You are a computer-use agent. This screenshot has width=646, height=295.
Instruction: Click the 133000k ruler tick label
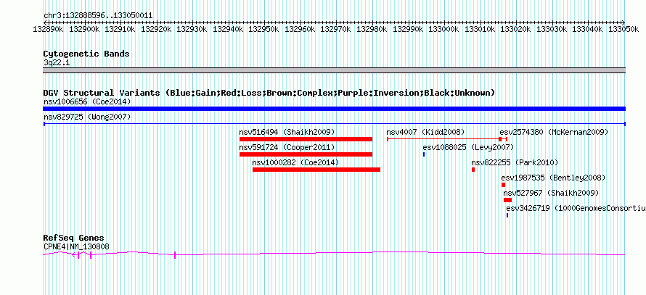[x=443, y=29]
